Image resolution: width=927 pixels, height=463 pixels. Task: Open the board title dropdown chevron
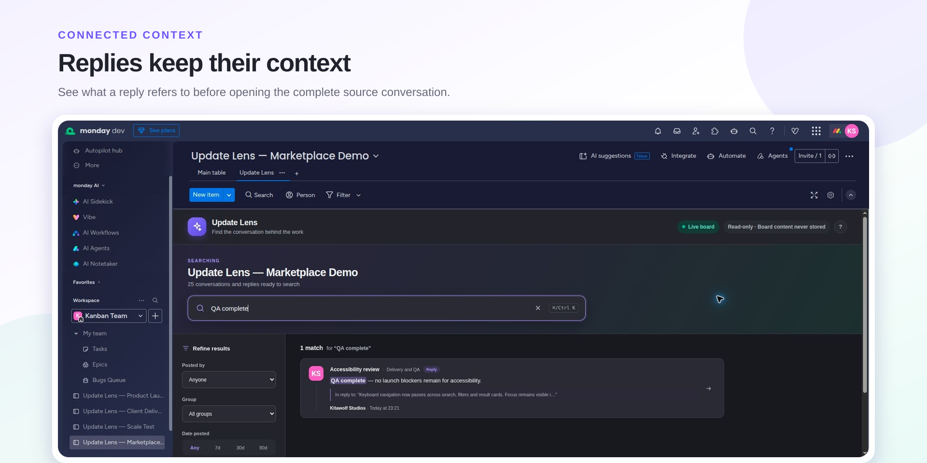coord(376,156)
